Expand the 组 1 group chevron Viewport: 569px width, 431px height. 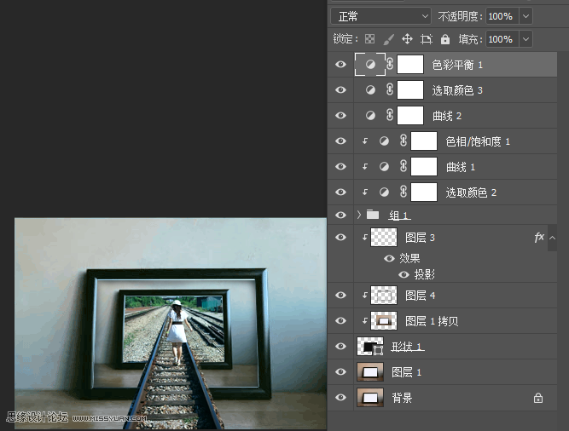[359, 215]
